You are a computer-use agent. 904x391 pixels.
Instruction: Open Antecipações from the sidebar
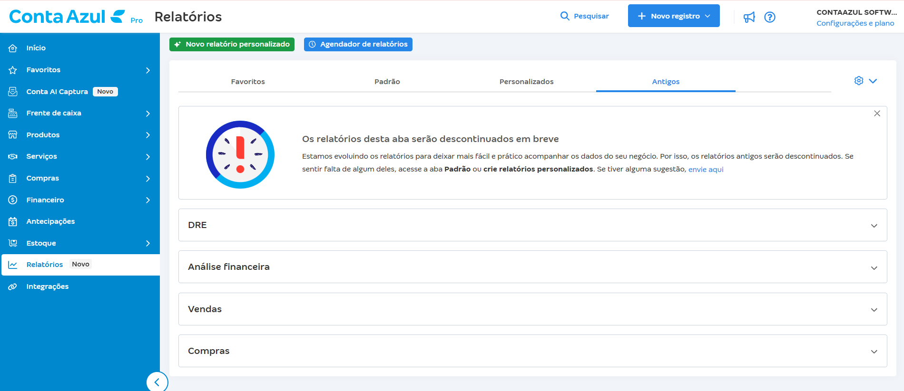pos(50,221)
